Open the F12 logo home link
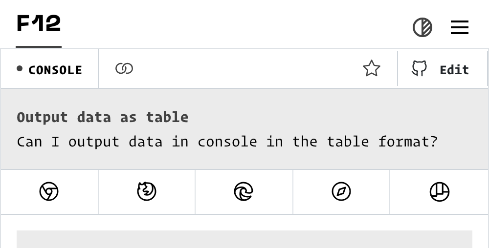Image resolution: width=489 pixels, height=249 pixels. point(39,23)
